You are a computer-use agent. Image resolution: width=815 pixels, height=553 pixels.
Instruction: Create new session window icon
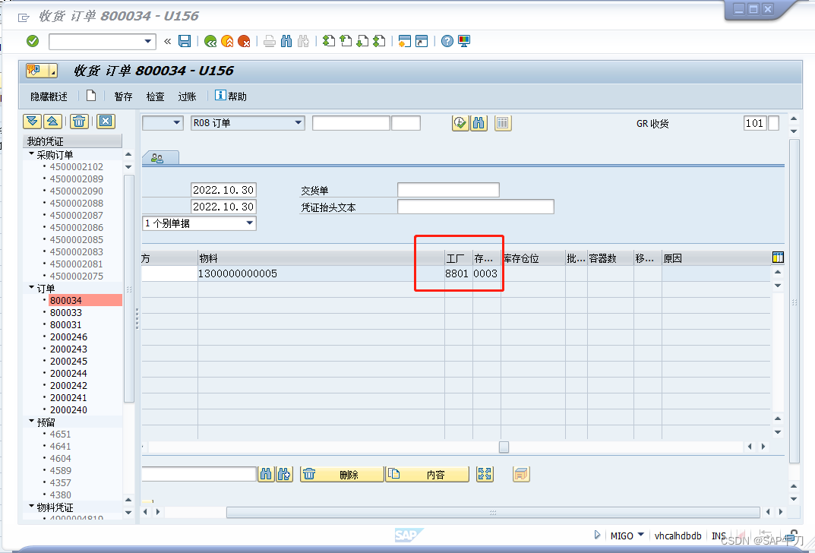point(404,41)
